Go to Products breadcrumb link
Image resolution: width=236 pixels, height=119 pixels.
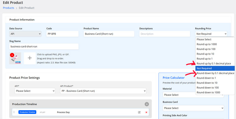pyautogui.click(x=9, y=8)
